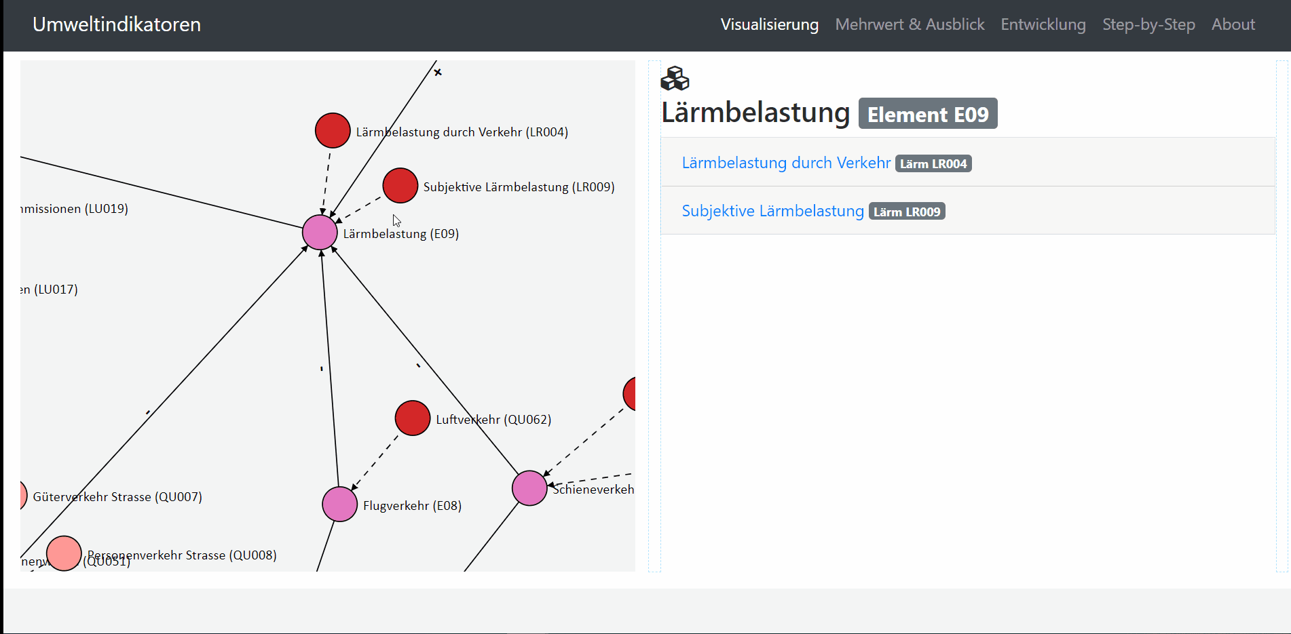Image resolution: width=1291 pixels, height=634 pixels.
Task: Select pink node Schieneverkehr
Action: click(x=529, y=488)
